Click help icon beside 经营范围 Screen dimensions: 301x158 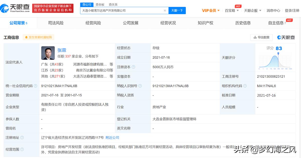click(x=22, y=149)
